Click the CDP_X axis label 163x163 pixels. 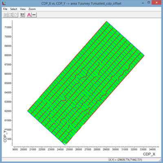click(x=149, y=154)
